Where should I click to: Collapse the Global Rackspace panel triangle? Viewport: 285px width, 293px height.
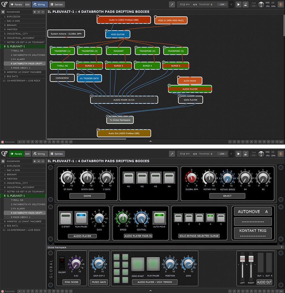[x=282, y=247]
